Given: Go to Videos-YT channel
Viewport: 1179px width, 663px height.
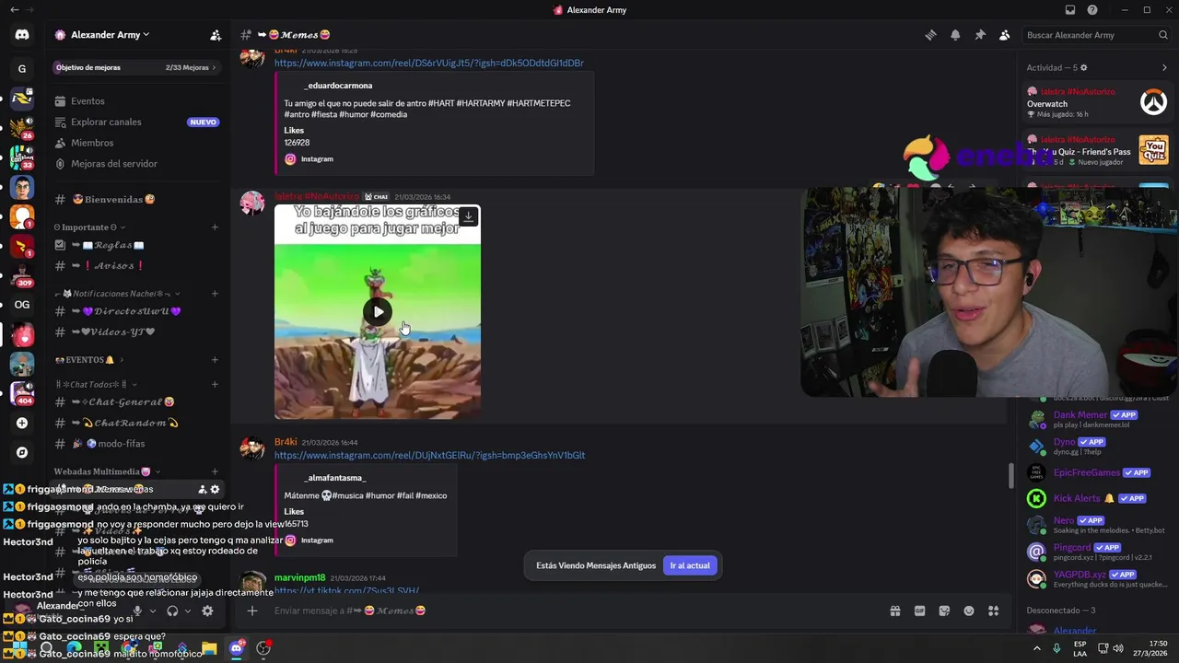Looking at the screenshot, I should tap(136, 332).
